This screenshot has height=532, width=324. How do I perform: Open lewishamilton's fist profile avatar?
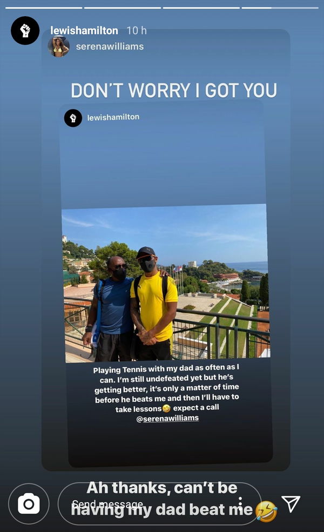[25, 31]
